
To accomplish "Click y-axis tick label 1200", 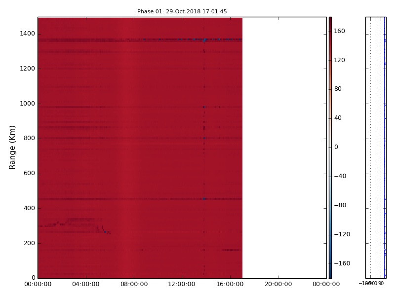I will tap(28, 69).
